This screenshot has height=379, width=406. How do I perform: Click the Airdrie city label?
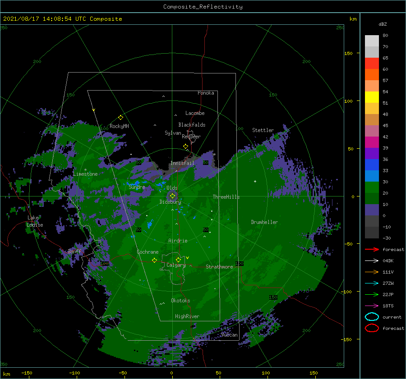point(178,241)
